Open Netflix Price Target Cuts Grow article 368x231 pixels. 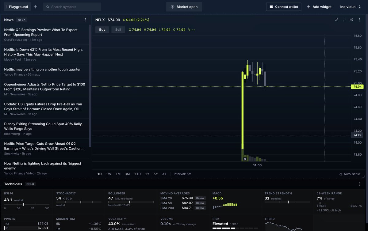tap(44, 148)
